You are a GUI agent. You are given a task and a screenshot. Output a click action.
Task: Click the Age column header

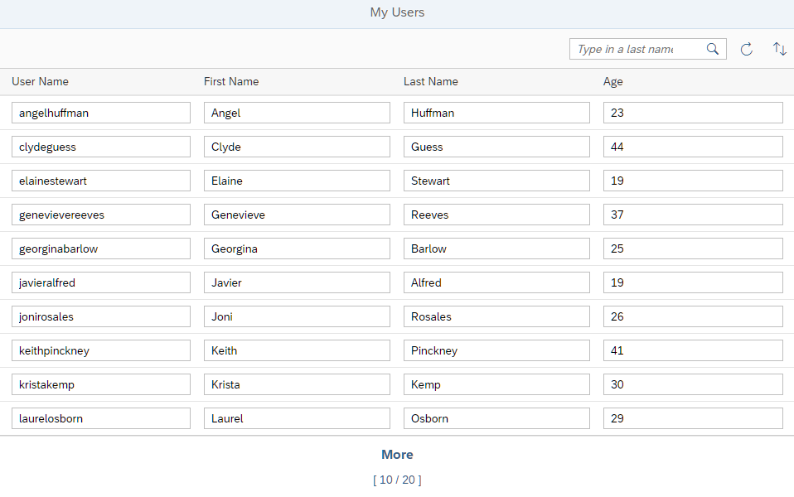612,81
